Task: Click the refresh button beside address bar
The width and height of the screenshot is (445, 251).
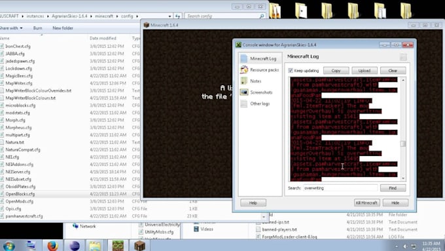Action: click(177, 16)
